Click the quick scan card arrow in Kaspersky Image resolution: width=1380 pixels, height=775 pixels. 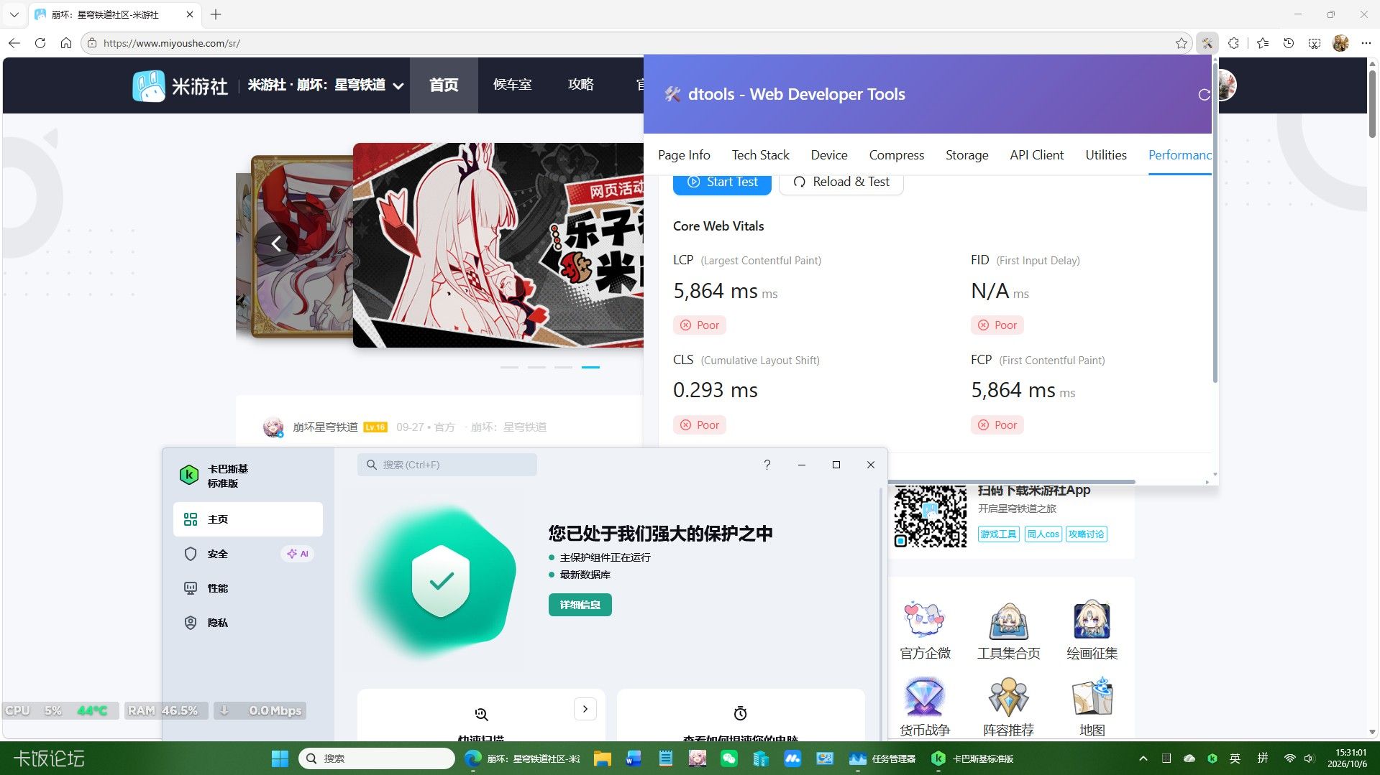585,709
